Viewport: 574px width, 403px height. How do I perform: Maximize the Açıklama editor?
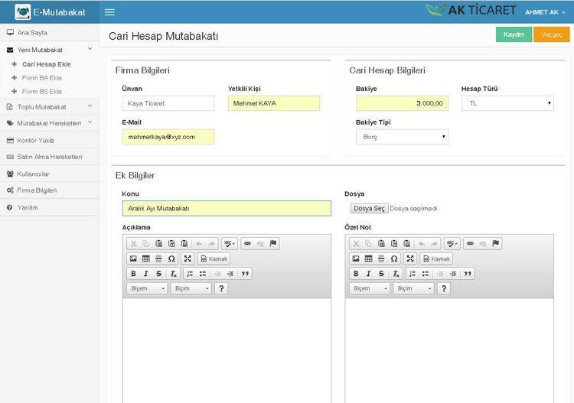(x=188, y=258)
